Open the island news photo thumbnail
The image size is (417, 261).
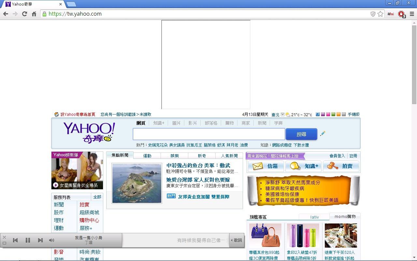(137, 183)
